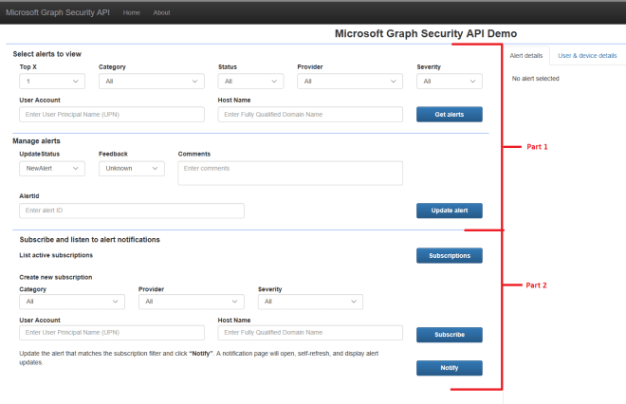Expand the Provider dropdown under Select alerts
This screenshot has height=404, width=626.
pos(350,81)
